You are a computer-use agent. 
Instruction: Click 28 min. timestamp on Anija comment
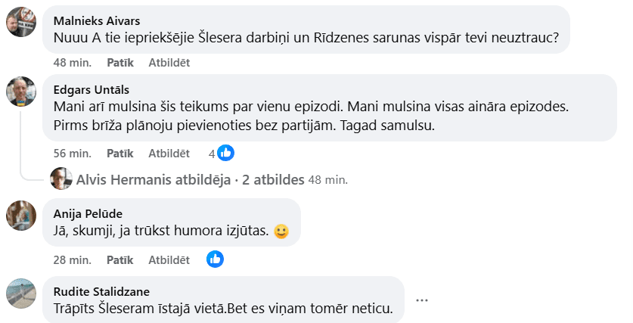pyautogui.click(x=73, y=259)
